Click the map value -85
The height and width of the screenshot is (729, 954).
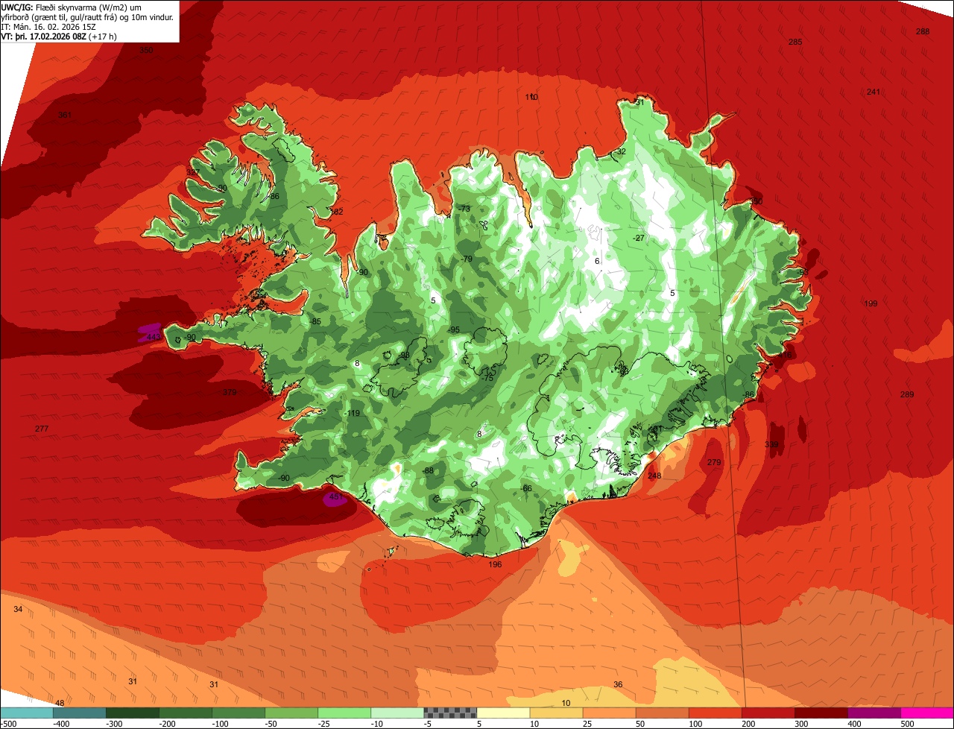point(315,321)
